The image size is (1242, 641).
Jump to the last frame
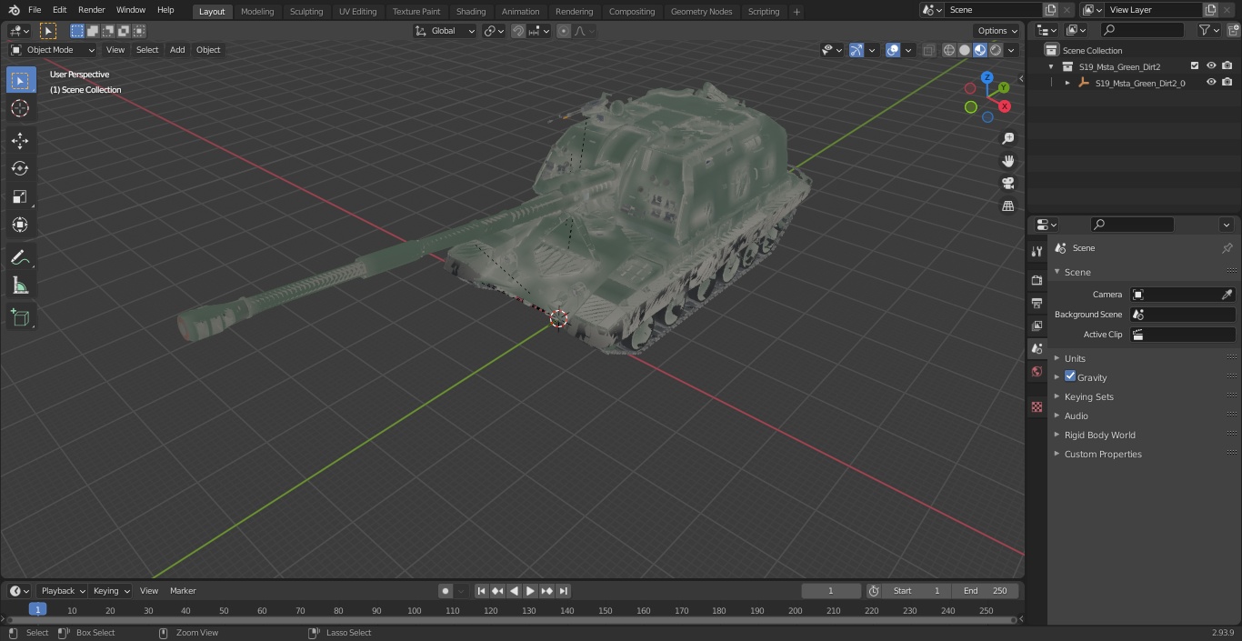563,591
